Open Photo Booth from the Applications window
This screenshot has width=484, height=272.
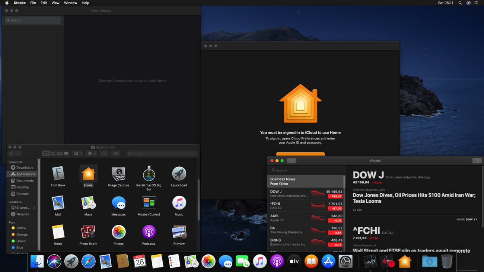point(88,233)
